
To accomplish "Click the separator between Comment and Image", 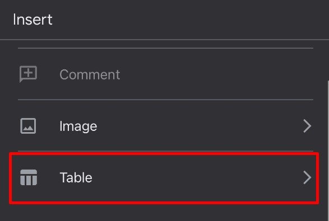I will [x=165, y=100].
